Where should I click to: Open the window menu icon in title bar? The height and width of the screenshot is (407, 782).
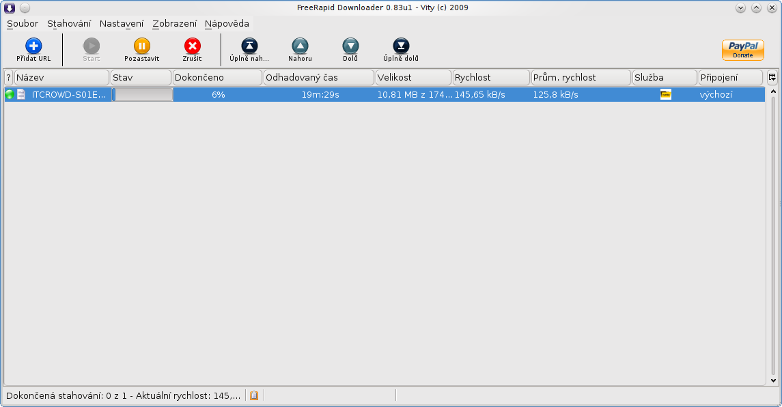click(10, 8)
